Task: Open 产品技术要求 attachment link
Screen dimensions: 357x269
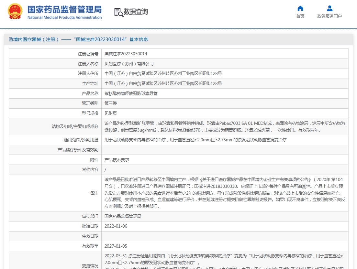Action: coord(117,160)
